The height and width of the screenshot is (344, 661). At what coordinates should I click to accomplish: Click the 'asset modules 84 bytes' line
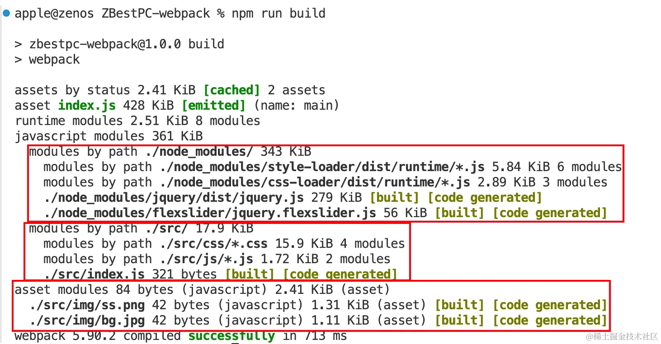pos(202,289)
